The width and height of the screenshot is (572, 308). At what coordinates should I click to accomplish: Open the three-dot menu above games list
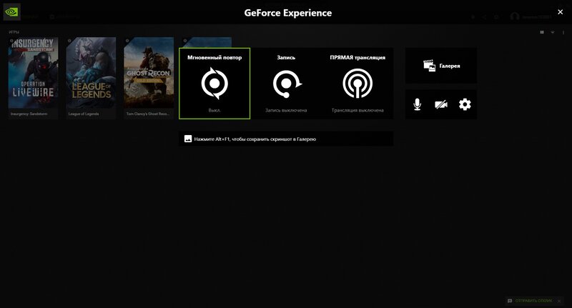(x=563, y=32)
